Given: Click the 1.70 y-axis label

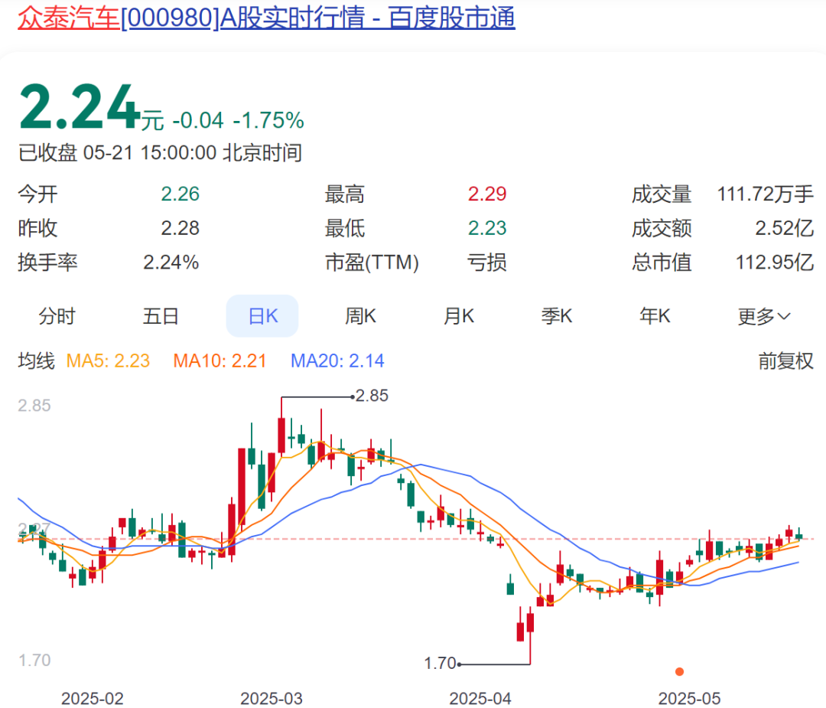Looking at the screenshot, I should [x=34, y=660].
